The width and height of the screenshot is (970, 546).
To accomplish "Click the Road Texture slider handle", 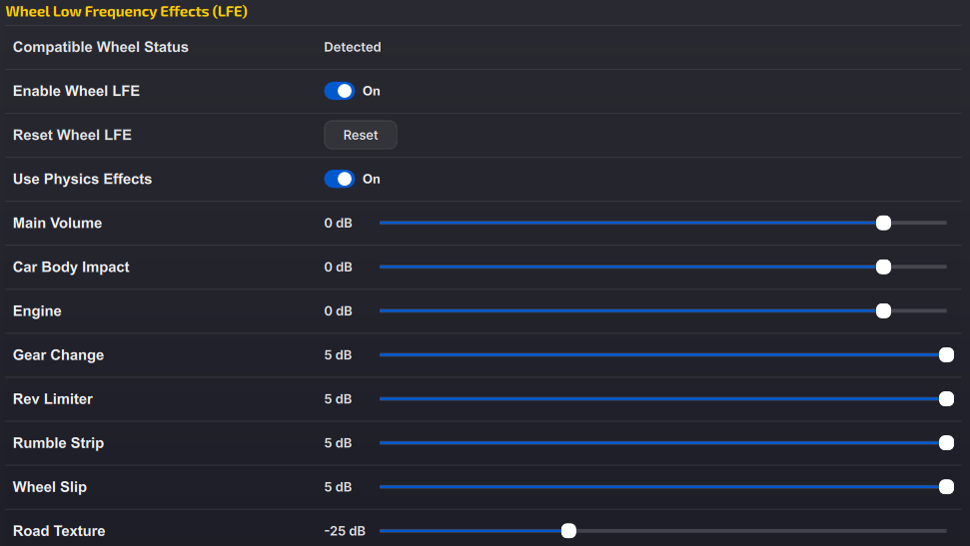I will [568, 530].
